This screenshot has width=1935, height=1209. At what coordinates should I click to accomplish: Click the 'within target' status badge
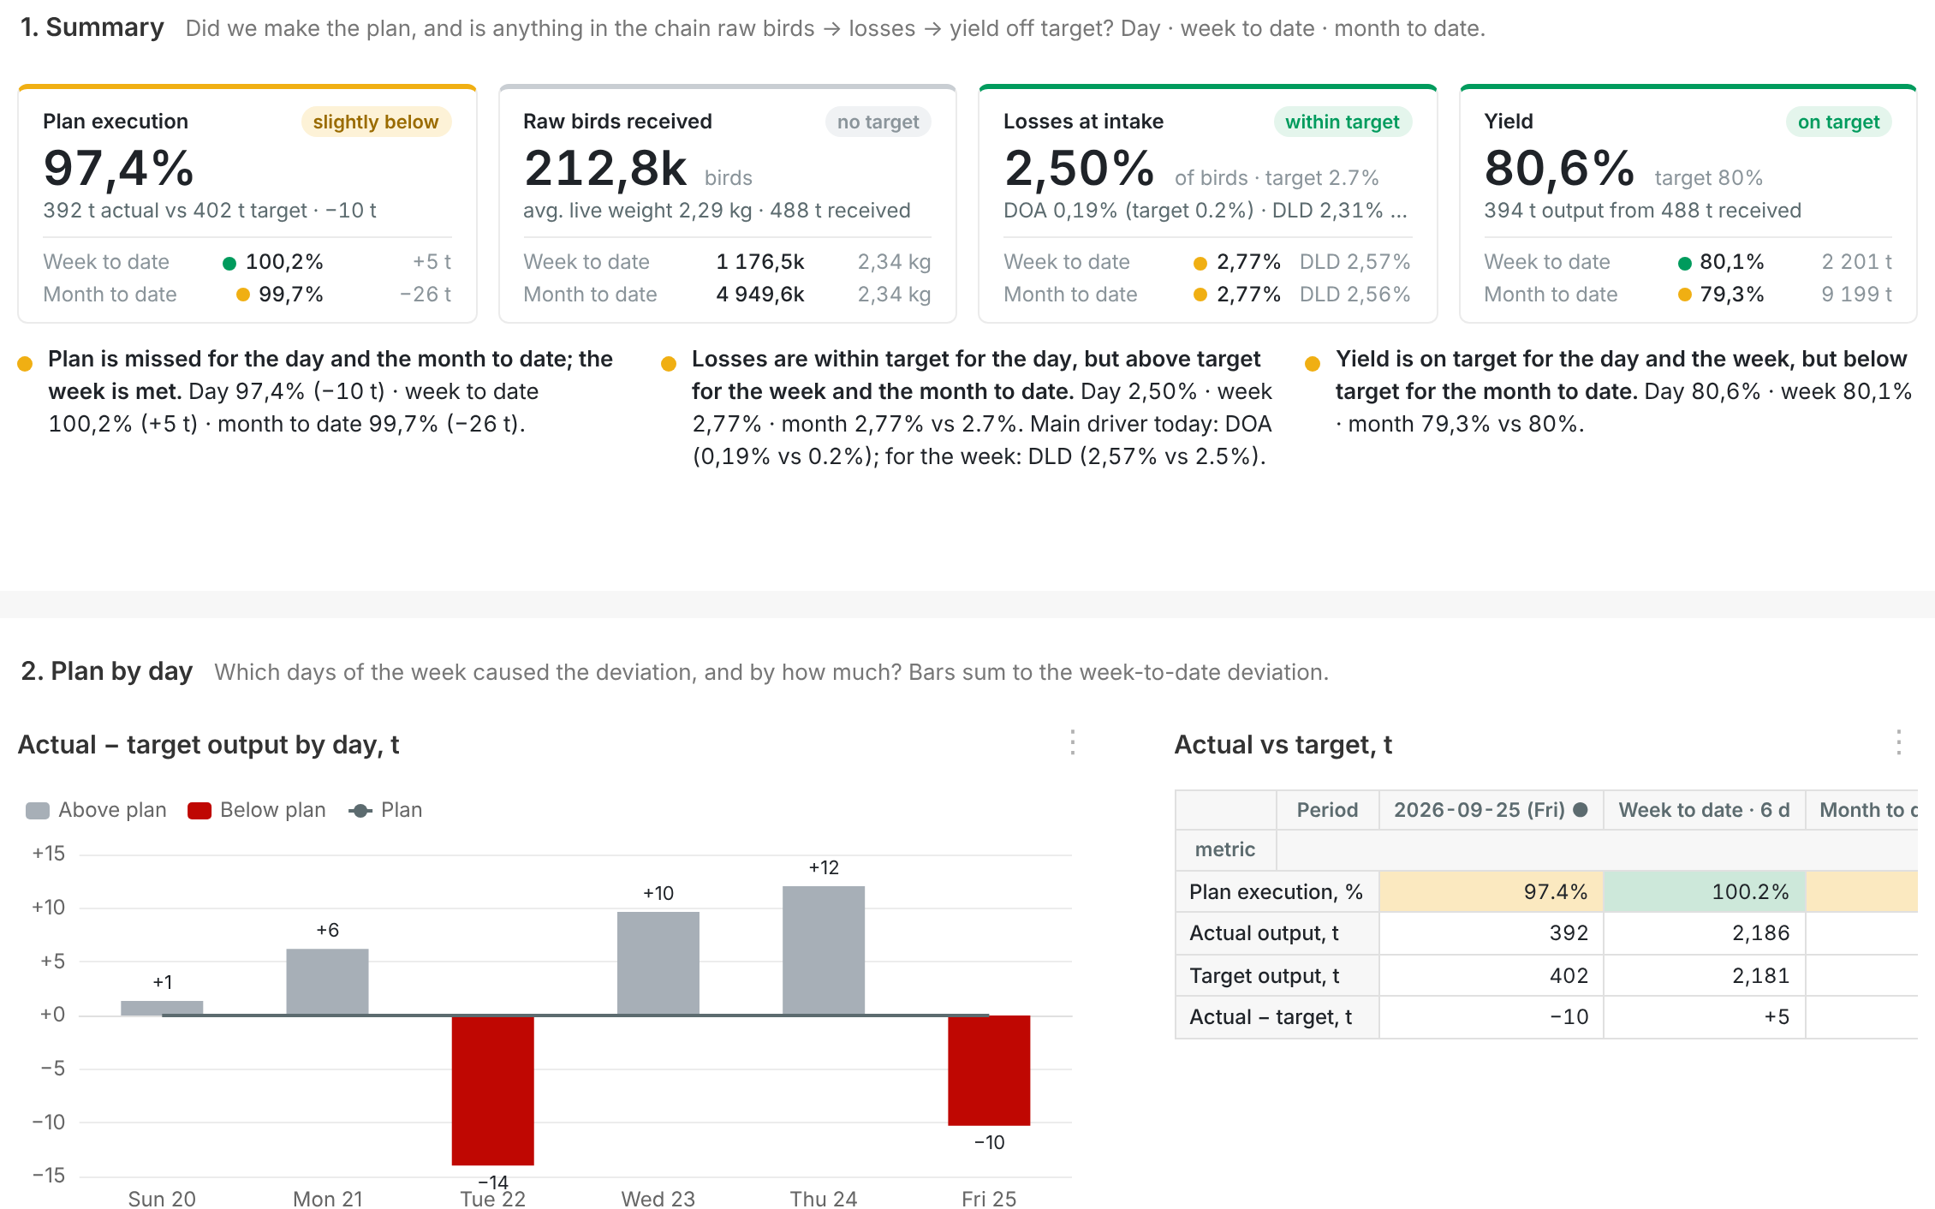(1343, 122)
